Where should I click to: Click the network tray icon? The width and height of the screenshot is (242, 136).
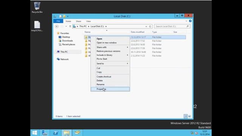pyautogui.click(x=192, y=133)
